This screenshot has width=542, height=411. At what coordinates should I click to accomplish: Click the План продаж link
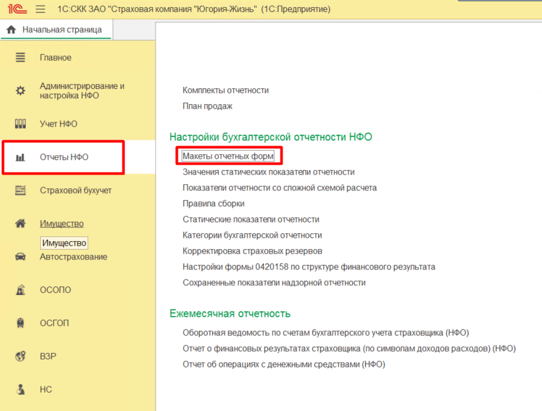point(207,106)
